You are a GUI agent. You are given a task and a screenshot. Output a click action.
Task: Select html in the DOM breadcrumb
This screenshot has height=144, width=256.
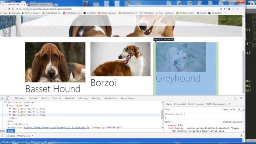(3, 131)
